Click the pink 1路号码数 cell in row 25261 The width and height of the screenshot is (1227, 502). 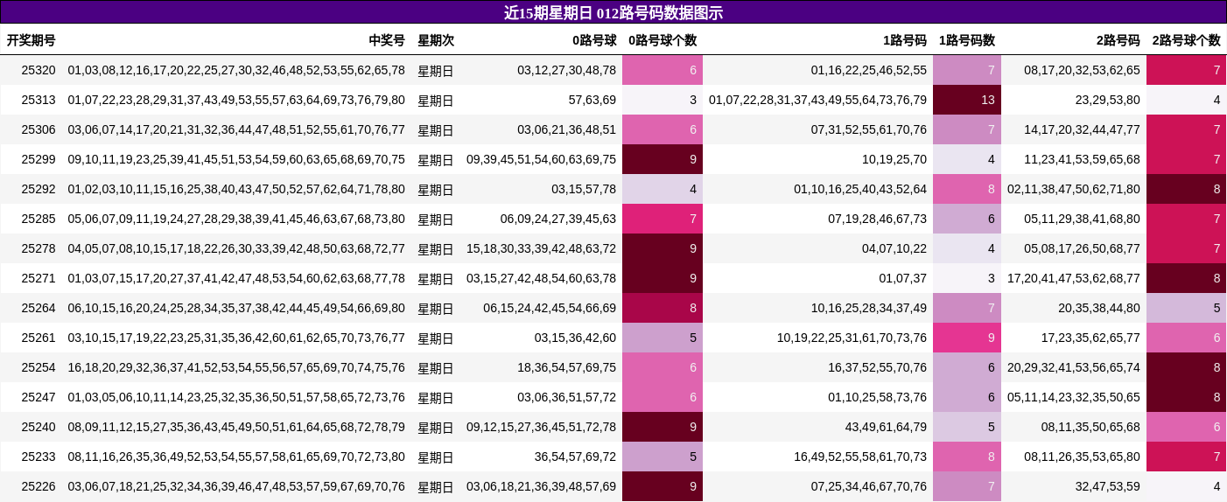click(x=966, y=338)
